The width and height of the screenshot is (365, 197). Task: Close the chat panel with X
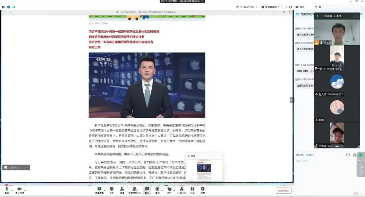click(x=320, y=7)
